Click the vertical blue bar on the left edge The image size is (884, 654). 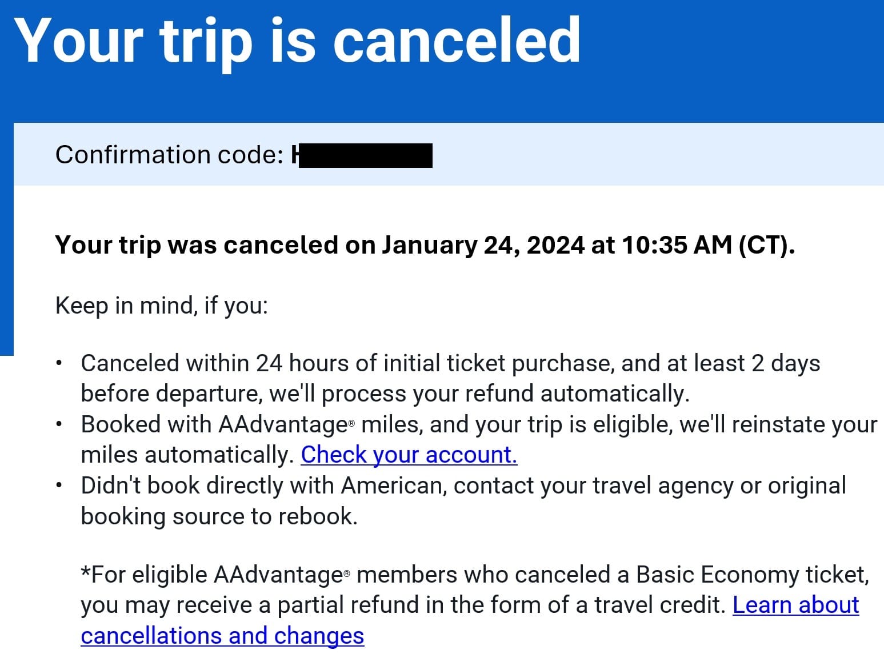tap(6, 239)
